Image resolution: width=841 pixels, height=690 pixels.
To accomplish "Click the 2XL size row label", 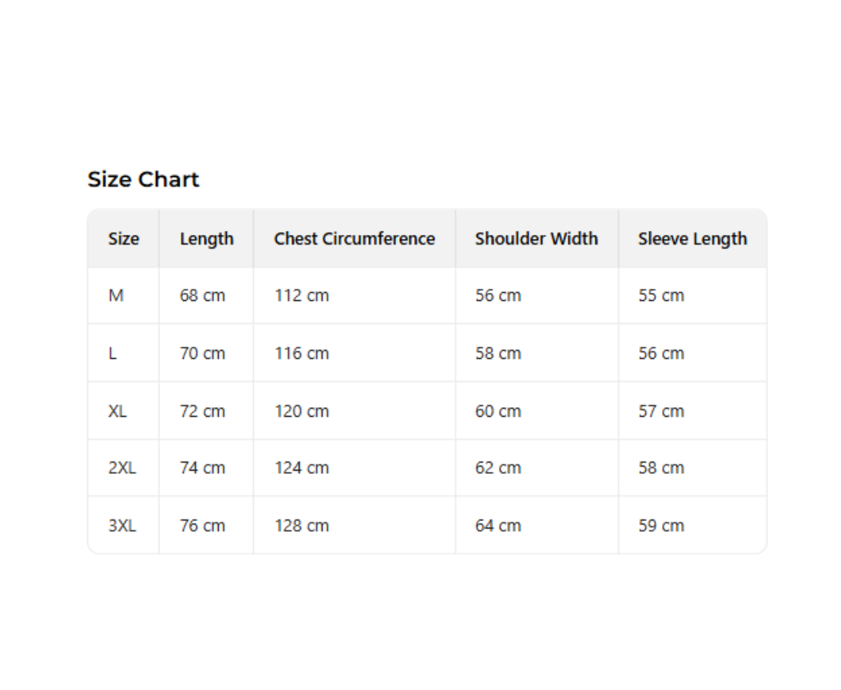I will (122, 468).
